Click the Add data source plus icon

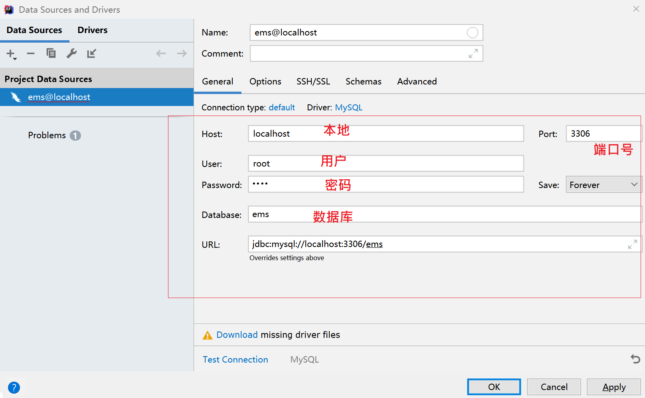[x=11, y=54]
